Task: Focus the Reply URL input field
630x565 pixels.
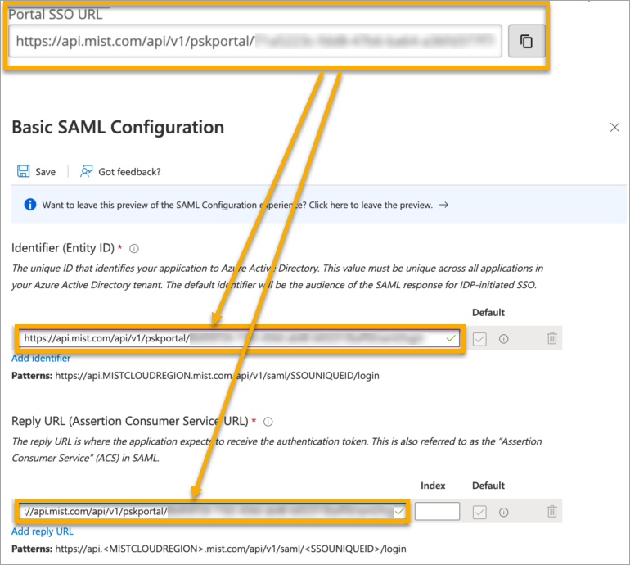Action: [x=211, y=512]
